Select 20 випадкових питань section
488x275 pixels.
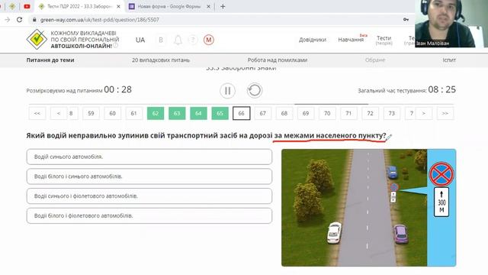click(x=161, y=60)
